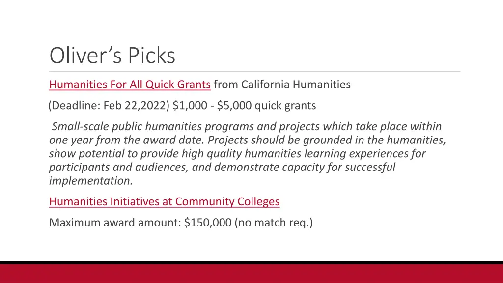Screen dimensions: 503x283
Task: Click the "(no match req.)" text
Action: click(x=274, y=223)
